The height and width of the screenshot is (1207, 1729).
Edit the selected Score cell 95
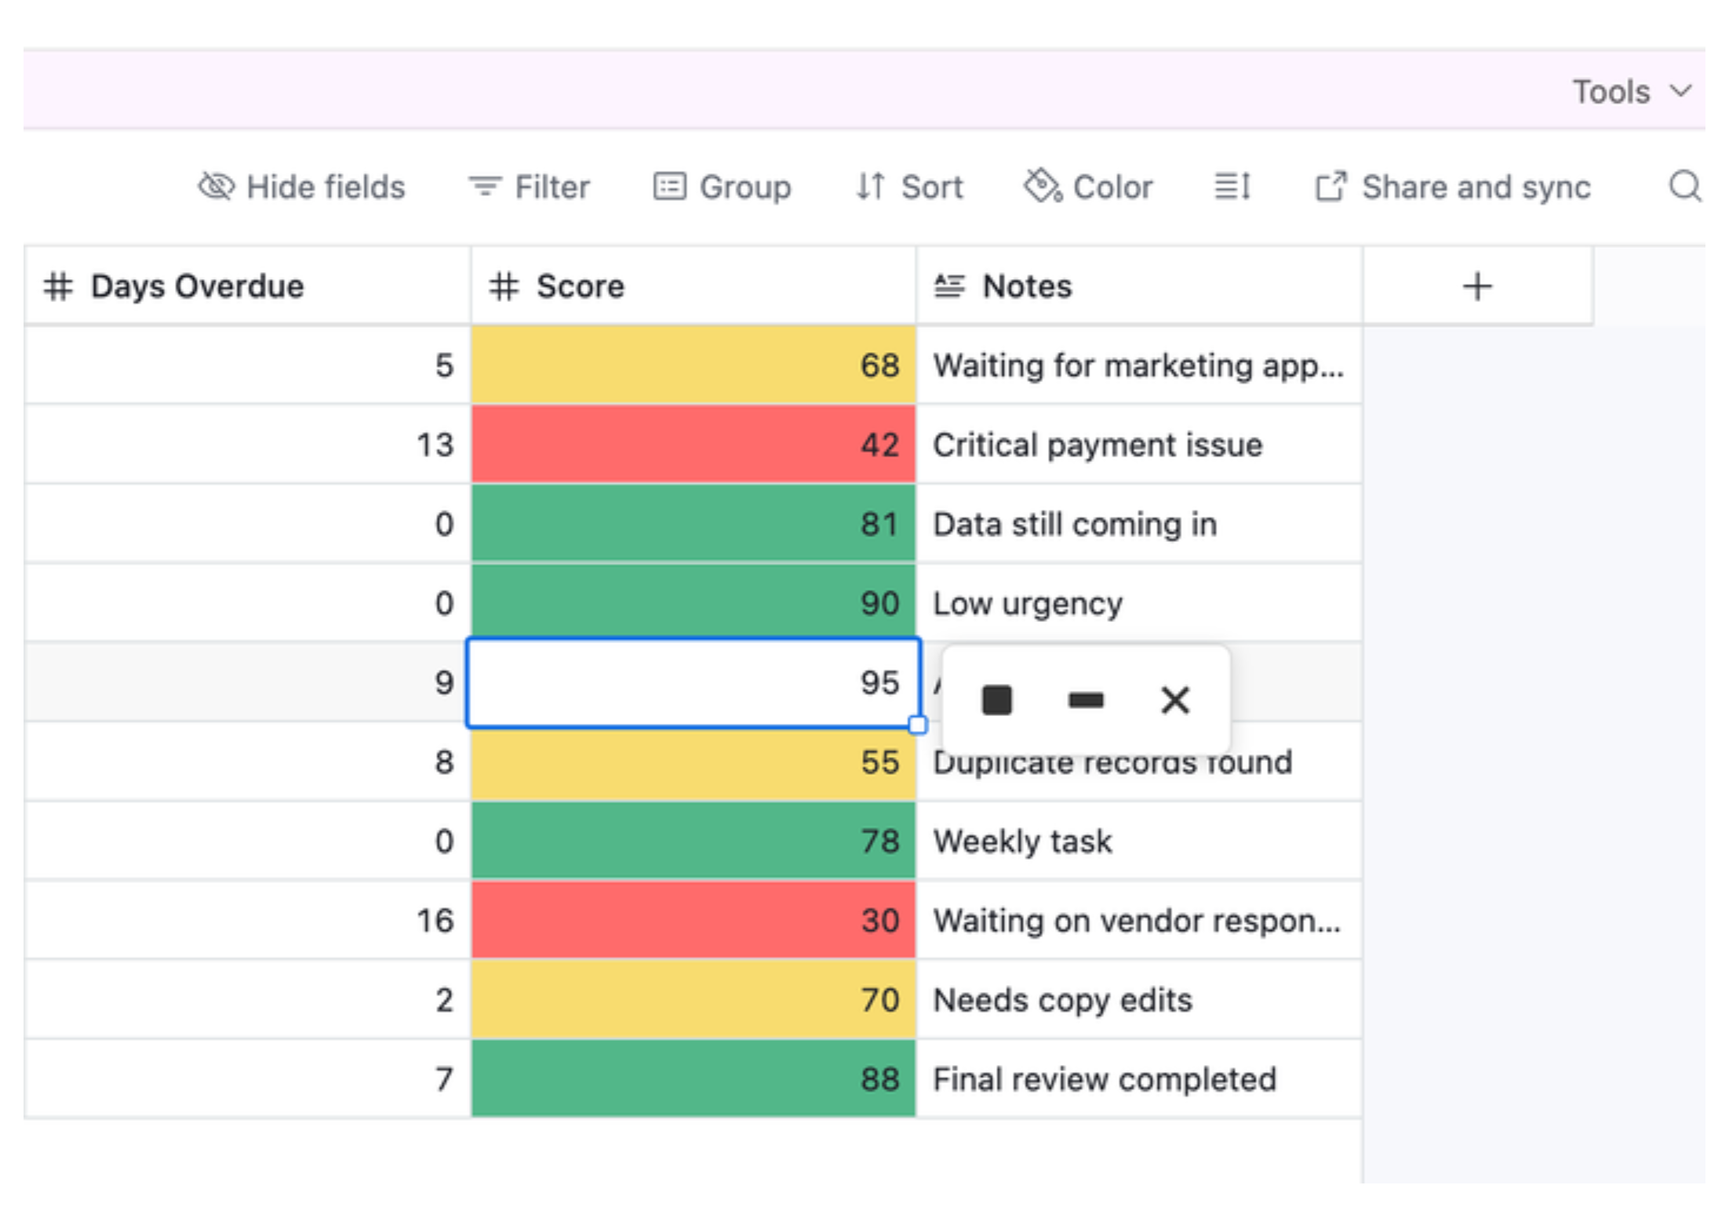(693, 682)
